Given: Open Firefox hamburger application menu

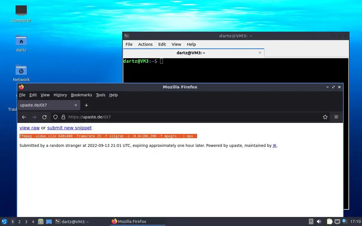Looking at the screenshot, I should tap(336, 117).
